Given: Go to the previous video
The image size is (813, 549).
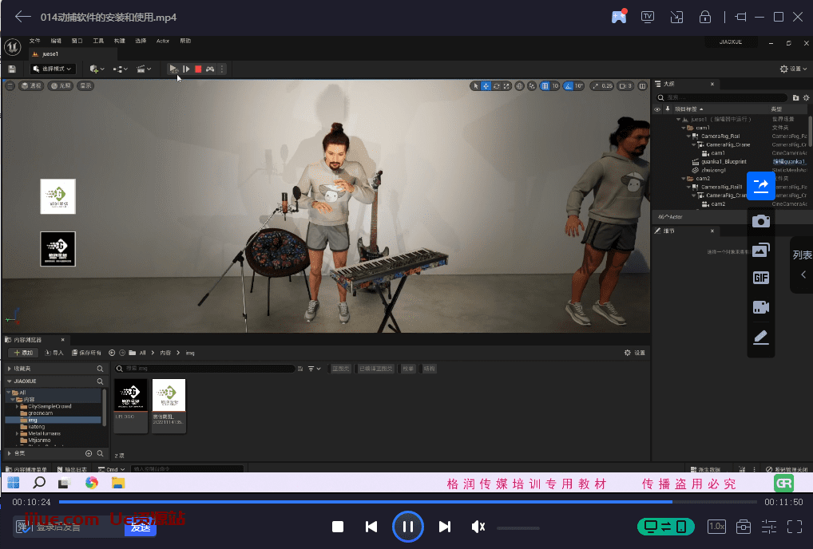Looking at the screenshot, I should point(371,527).
